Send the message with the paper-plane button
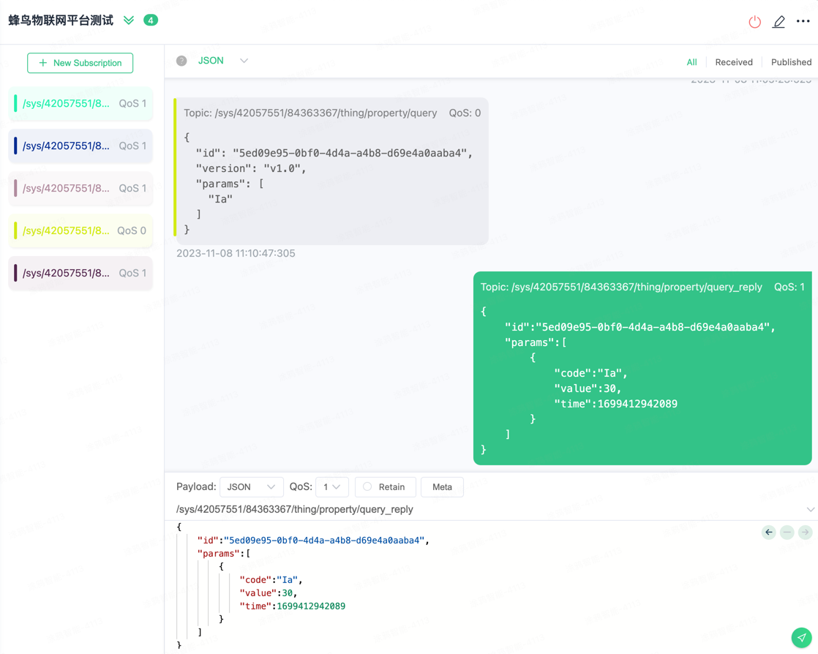The image size is (818, 654). (x=801, y=637)
